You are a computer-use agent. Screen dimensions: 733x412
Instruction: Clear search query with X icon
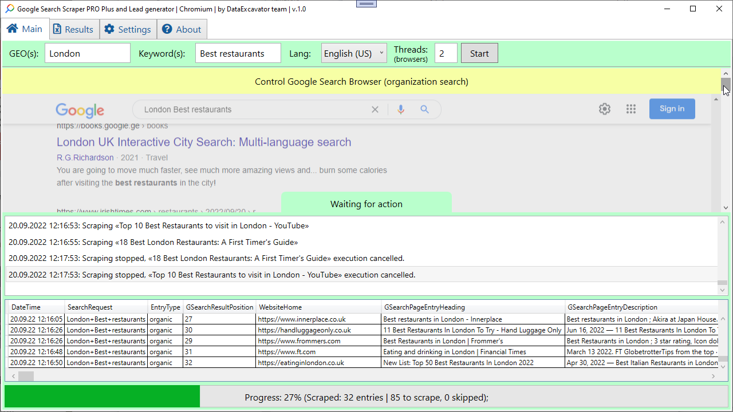(x=375, y=109)
